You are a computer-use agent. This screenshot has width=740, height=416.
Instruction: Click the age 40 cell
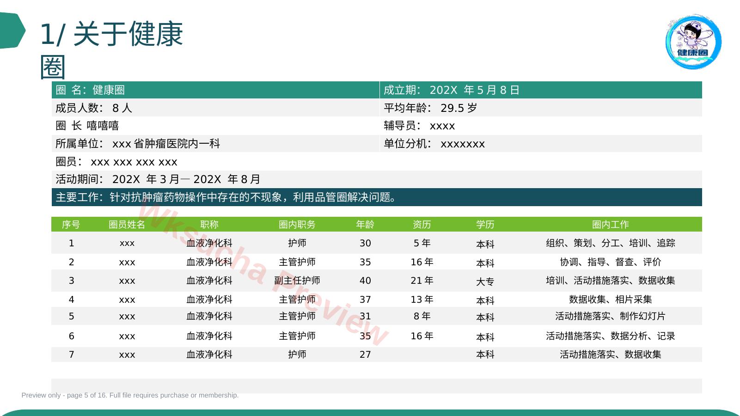point(365,281)
